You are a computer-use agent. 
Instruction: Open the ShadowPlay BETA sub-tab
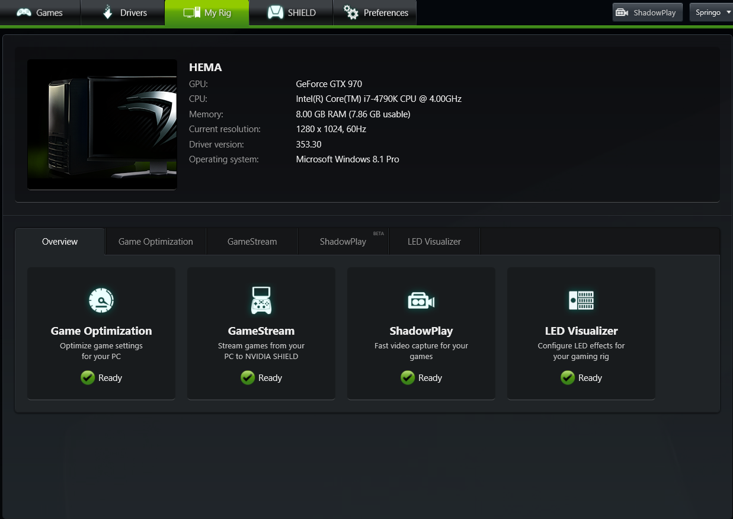pyautogui.click(x=343, y=242)
